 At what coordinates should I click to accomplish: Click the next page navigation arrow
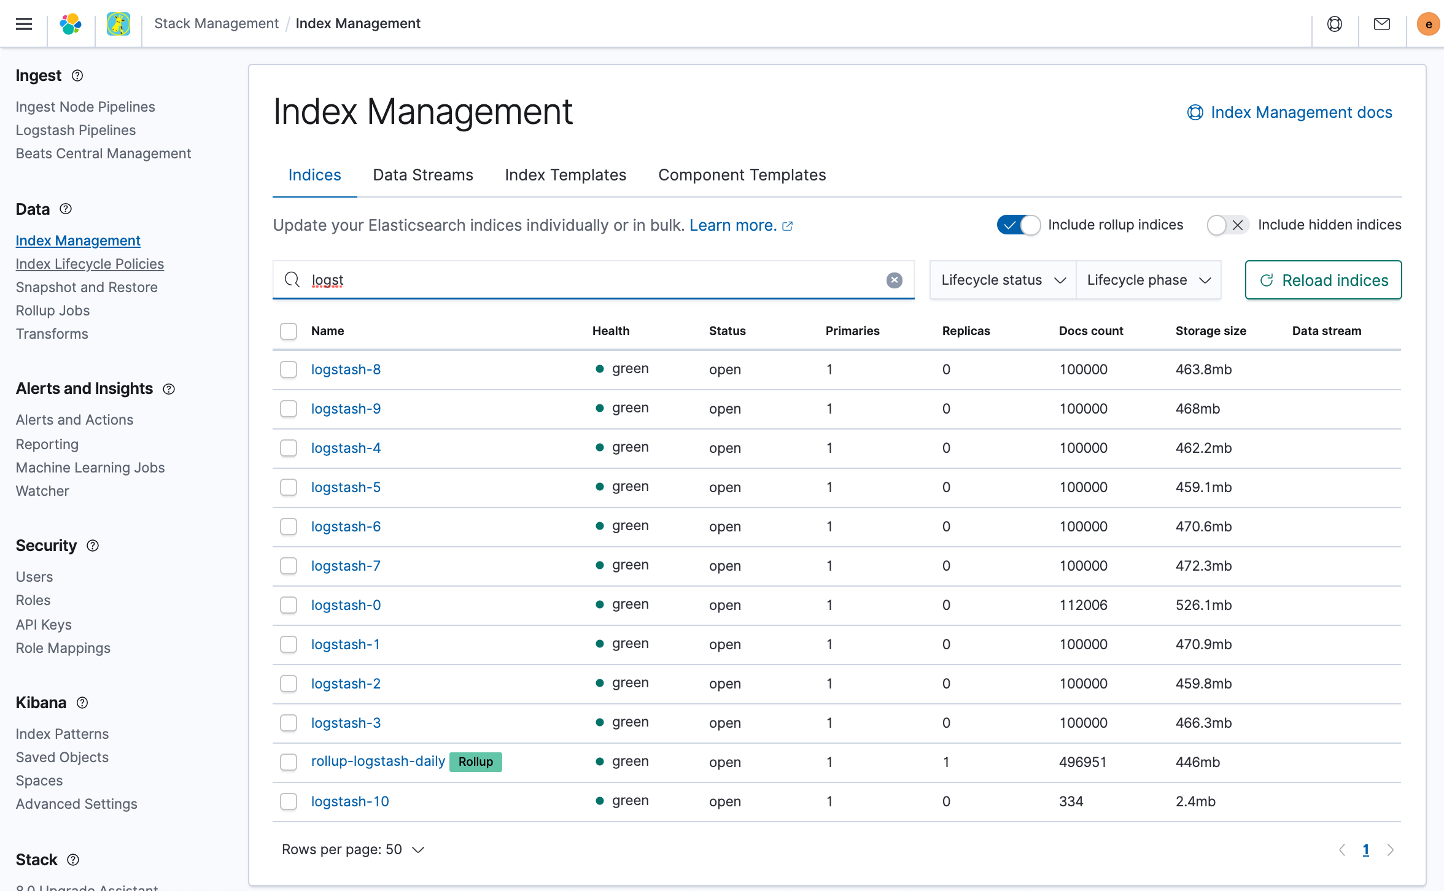tap(1391, 849)
